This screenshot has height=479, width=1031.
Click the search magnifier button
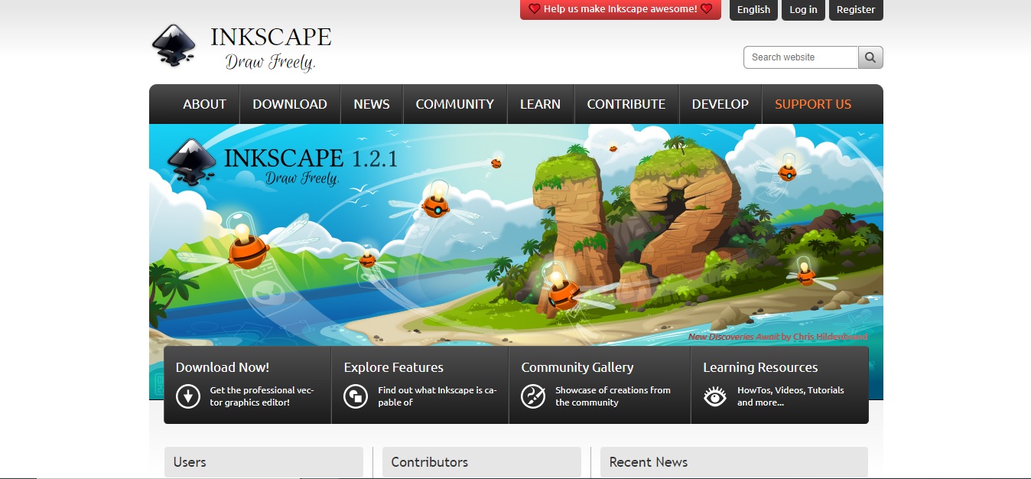pyautogui.click(x=870, y=57)
